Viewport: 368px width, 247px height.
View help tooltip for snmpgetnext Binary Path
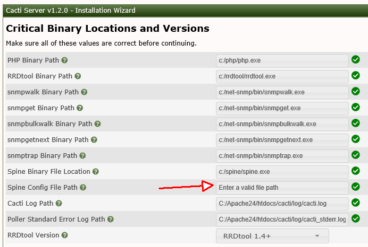(x=94, y=140)
